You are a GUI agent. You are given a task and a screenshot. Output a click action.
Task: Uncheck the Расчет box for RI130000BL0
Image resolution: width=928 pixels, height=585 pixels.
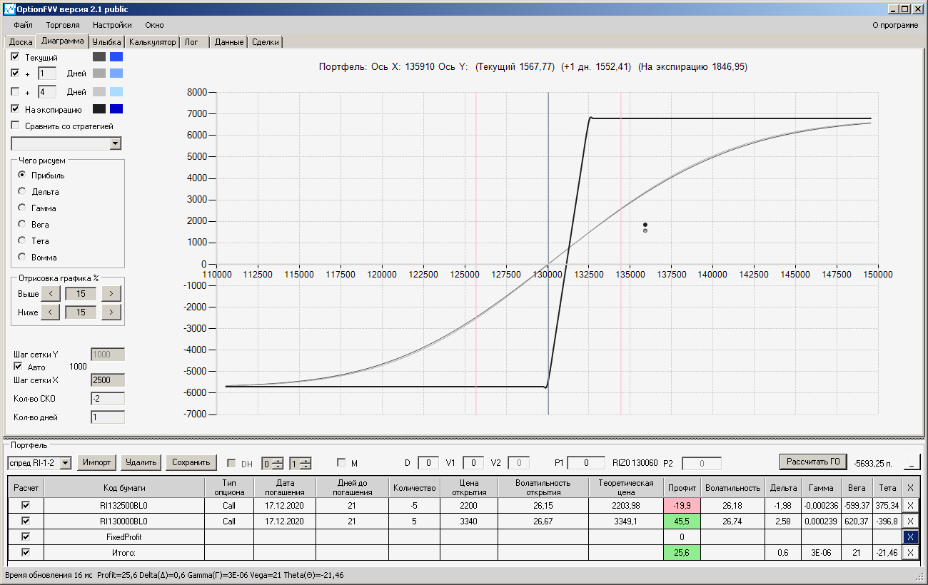(26, 522)
